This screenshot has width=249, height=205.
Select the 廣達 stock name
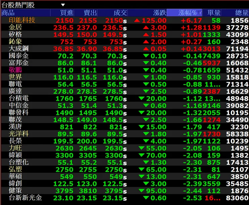15,91
